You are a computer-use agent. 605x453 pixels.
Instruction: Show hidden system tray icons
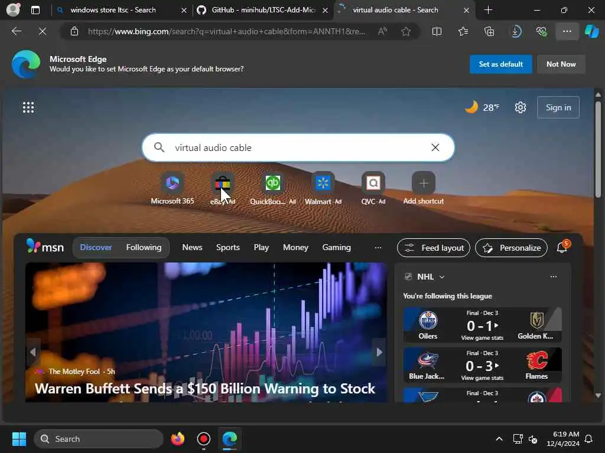[499, 439]
